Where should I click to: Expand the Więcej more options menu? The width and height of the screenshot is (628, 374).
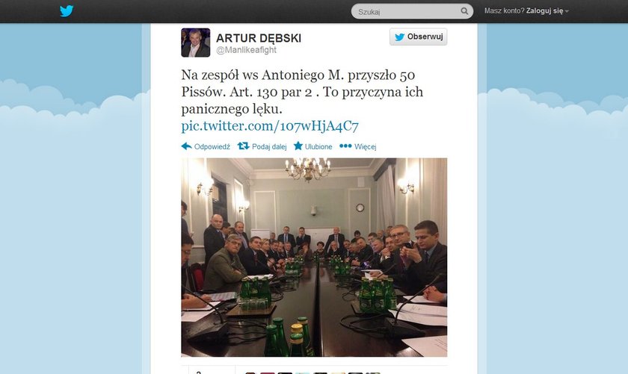366,147
